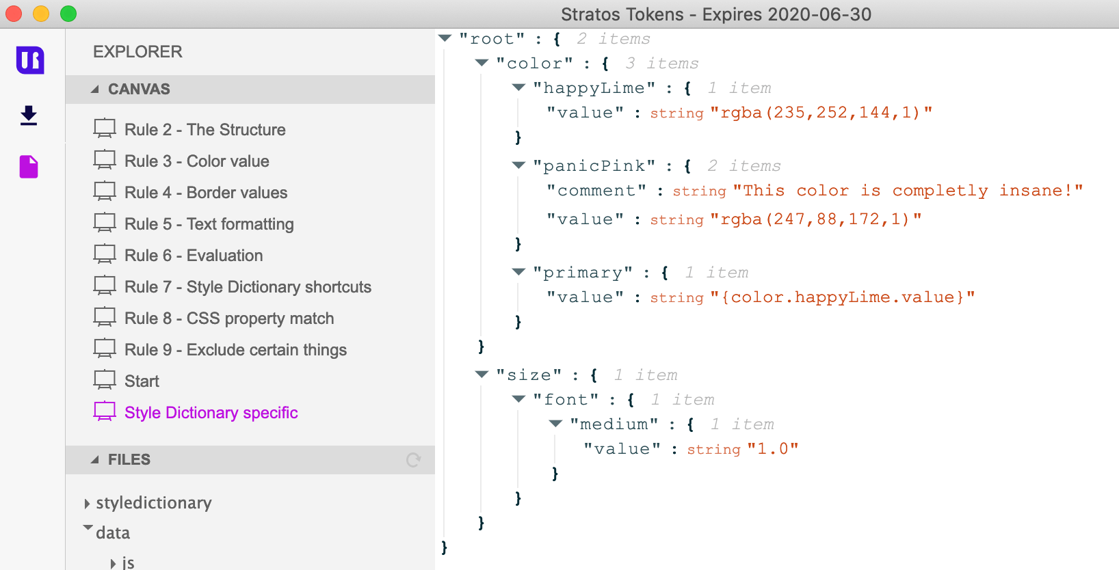This screenshot has width=1119, height=570.
Task: Open Rule 8 - CSS property match
Action: [x=229, y=318]
